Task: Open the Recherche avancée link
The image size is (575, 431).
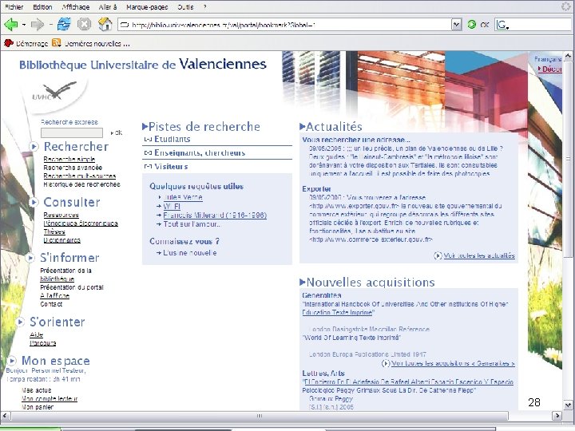Action: click(x=73, y=168)
